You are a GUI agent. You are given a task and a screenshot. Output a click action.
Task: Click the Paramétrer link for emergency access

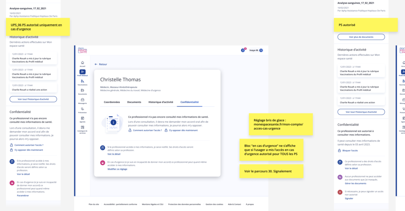(x=23, y=196)
